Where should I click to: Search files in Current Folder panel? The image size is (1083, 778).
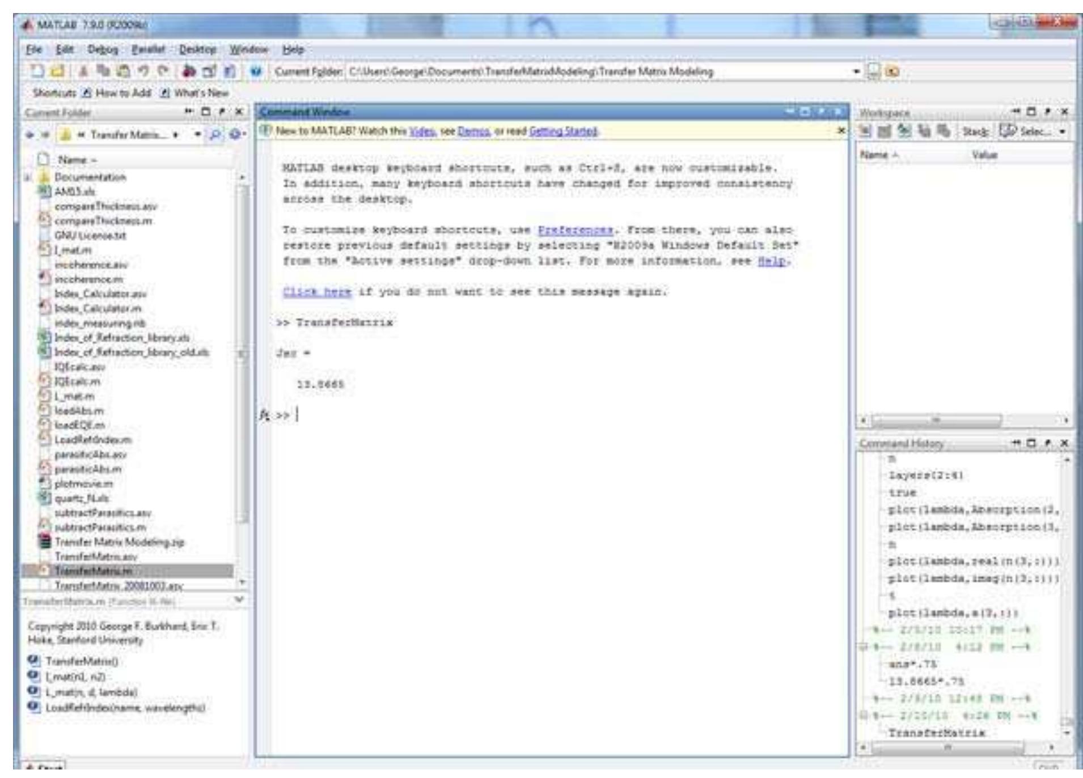pyautogui.click(x=216, y=134)
